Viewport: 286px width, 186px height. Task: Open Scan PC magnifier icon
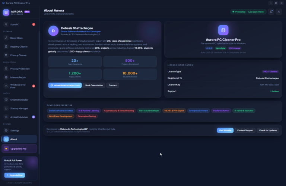click(6, 25)
